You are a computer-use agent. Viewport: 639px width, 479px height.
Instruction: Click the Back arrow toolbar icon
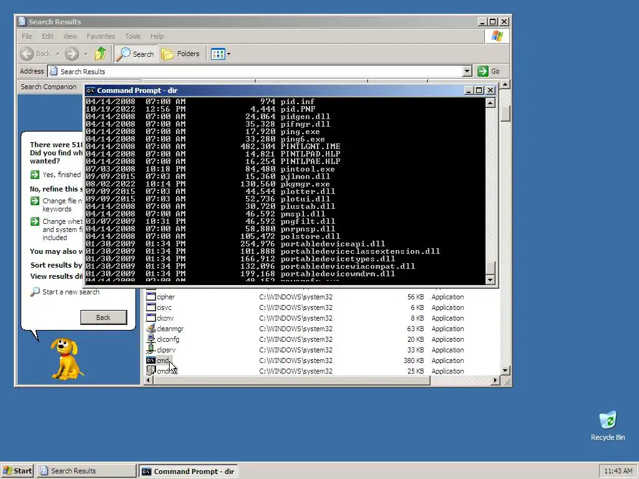point(27,54)
